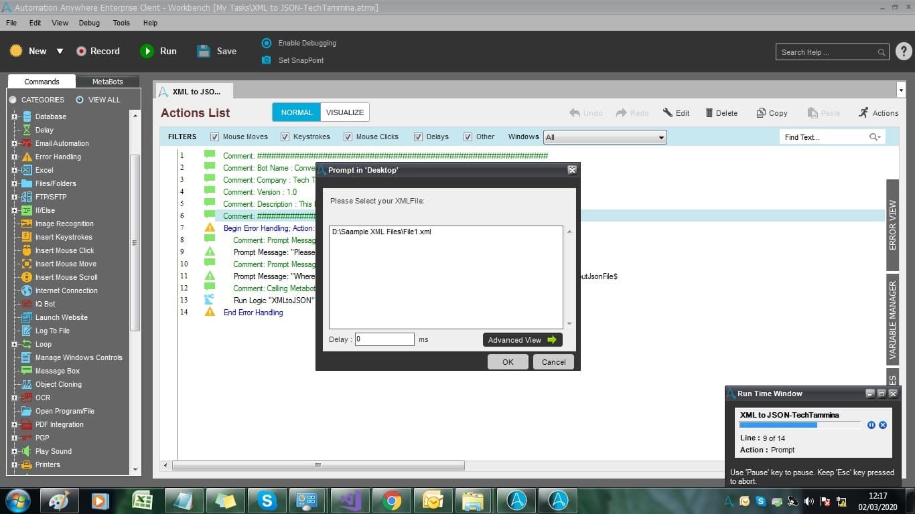Open the File menu
The width and height of the screenshot is (915, 514).
[11, 23]
